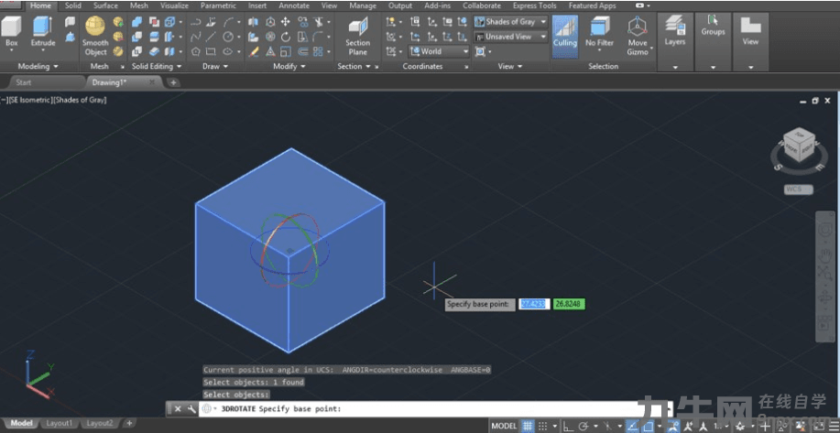Switch to the Parametric ribbon tab
The image size is (840, 433).
(218, 5)
